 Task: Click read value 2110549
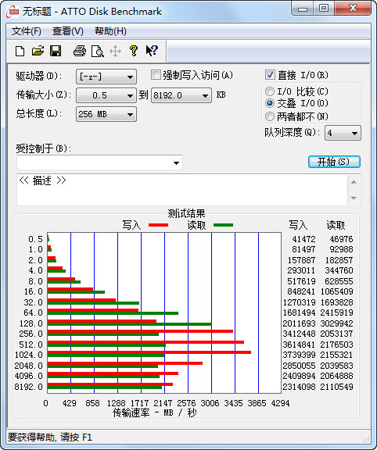337,387
